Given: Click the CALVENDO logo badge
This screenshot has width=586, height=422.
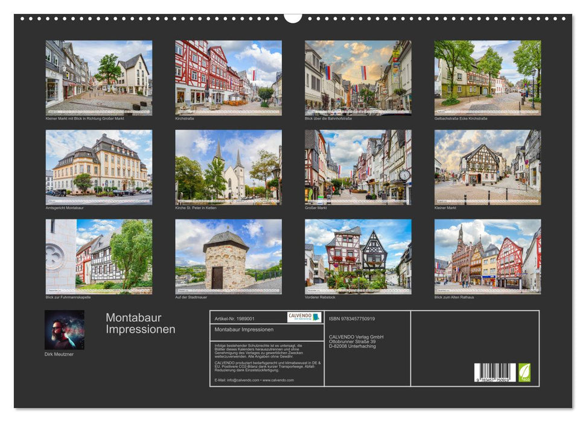Looking at the screenshot, I should pyautogui.click(x=304, y=317).
